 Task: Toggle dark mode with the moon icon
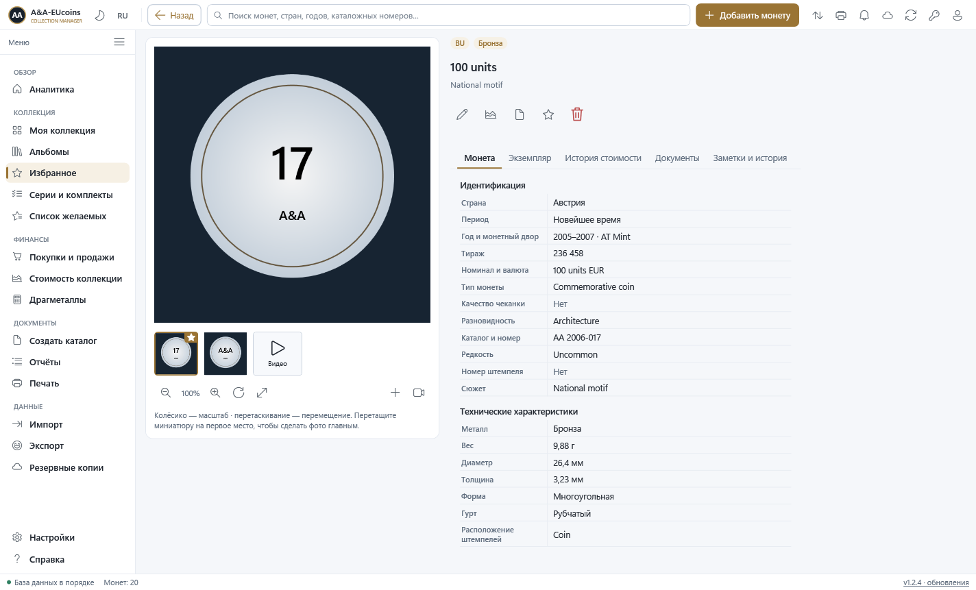coord(100,15)
